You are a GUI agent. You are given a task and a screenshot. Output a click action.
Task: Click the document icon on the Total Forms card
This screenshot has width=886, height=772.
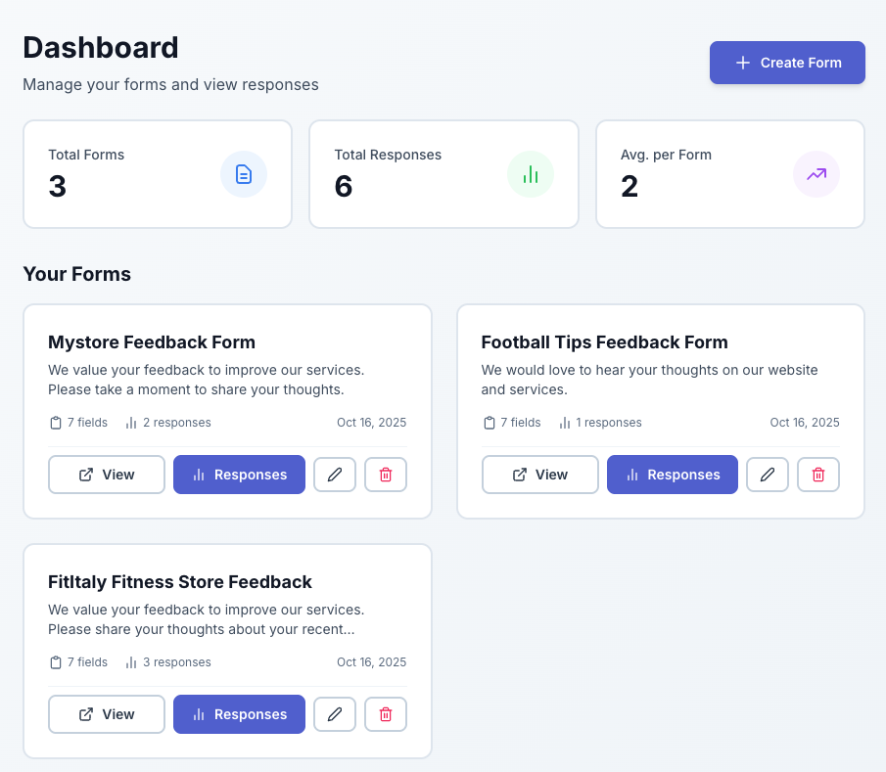244,174
